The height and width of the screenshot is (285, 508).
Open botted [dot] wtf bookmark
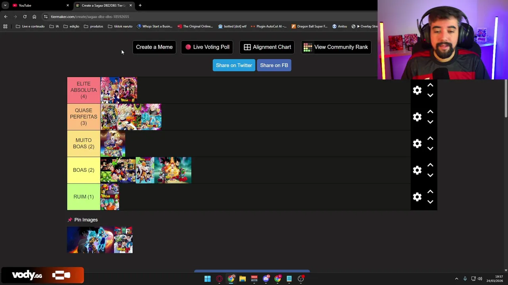coord(232,27)
